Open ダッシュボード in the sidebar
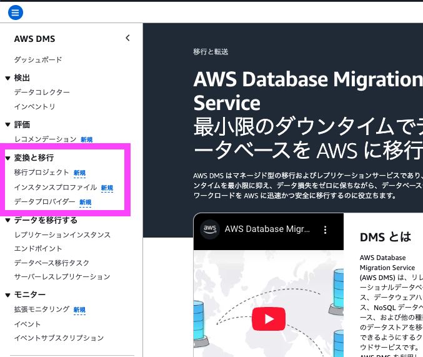Image resolution: width=423 pixels, height=357 pixels. [38, 59]
